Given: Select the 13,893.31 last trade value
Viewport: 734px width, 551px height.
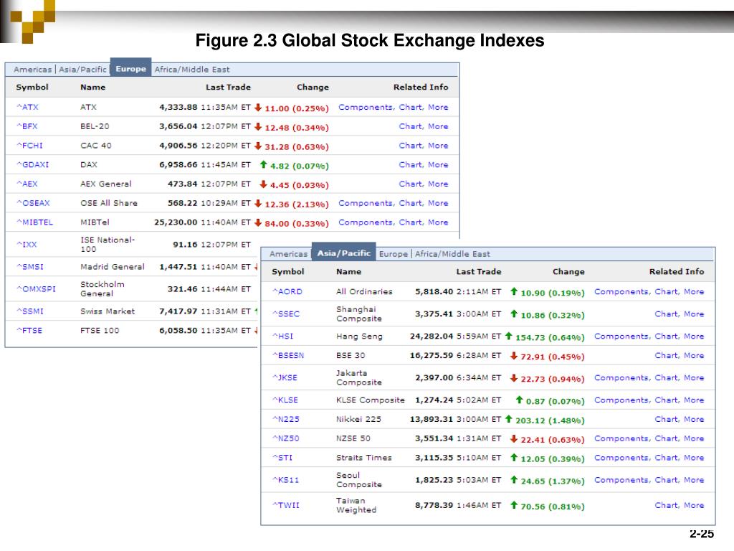Looking at the screenshot, I should pos(432,419).
